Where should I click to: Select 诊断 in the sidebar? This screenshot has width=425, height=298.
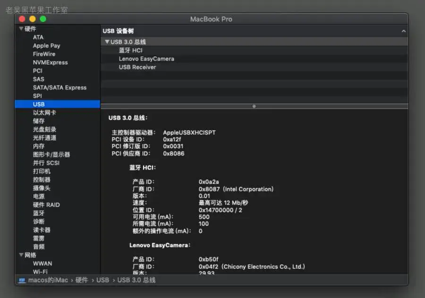39,221
